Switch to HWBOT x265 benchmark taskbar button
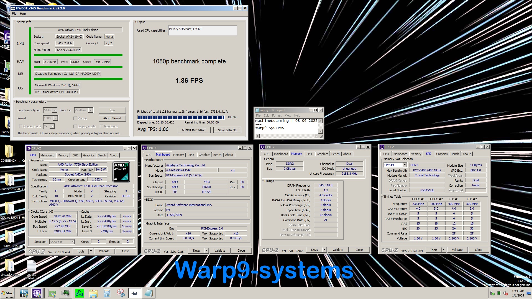 [135, 293]
